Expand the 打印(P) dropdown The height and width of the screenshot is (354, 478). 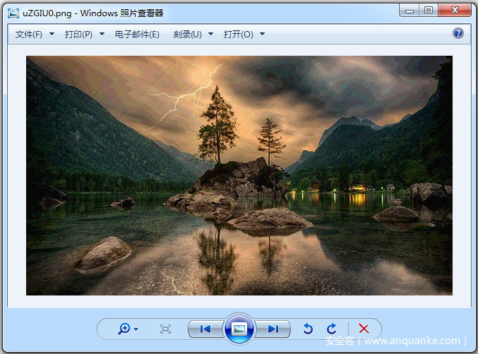[84, 35]
